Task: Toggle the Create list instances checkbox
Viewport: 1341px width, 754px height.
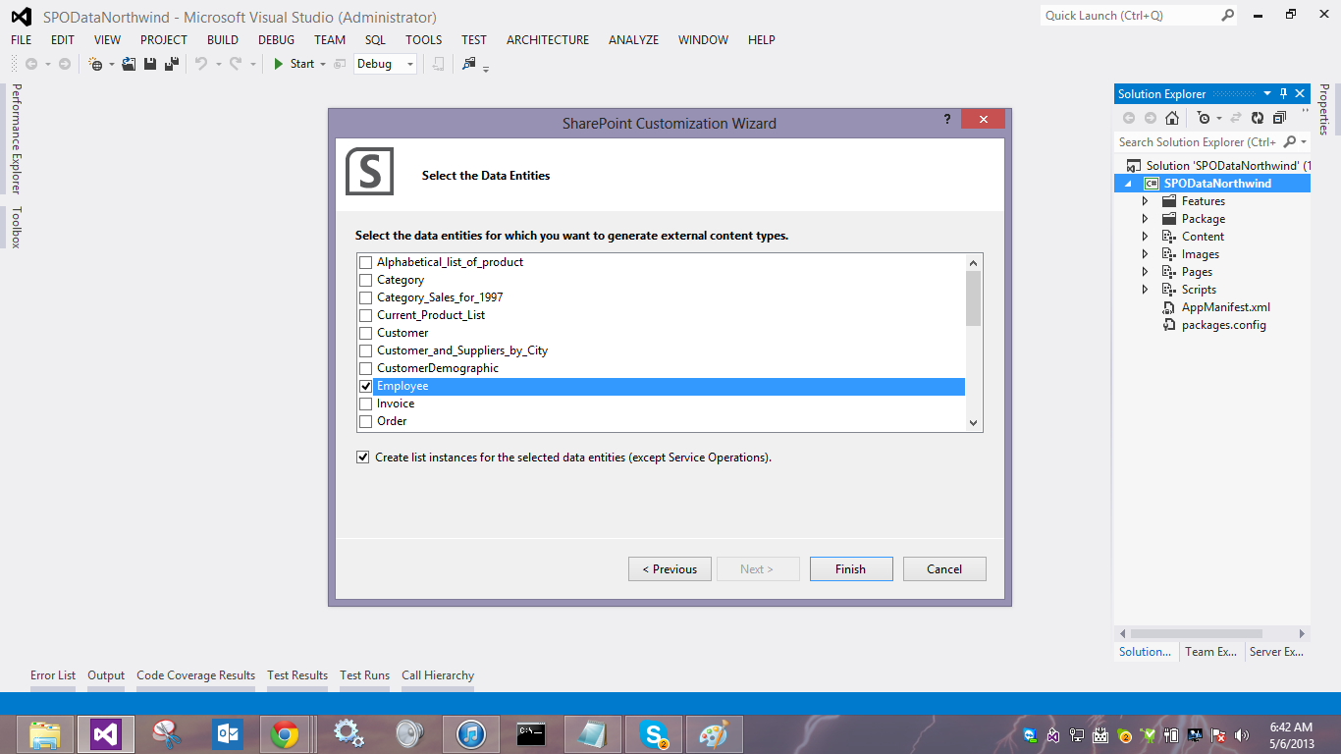Action: pyautogui.click(x=364, y=458)
